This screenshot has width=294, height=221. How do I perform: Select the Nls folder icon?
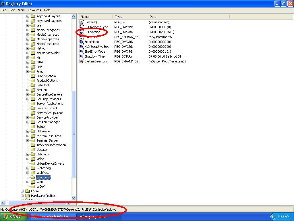(x=33, y=58)
